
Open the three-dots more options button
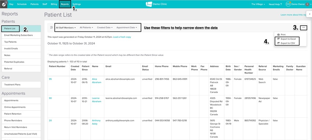coord(304,28)
